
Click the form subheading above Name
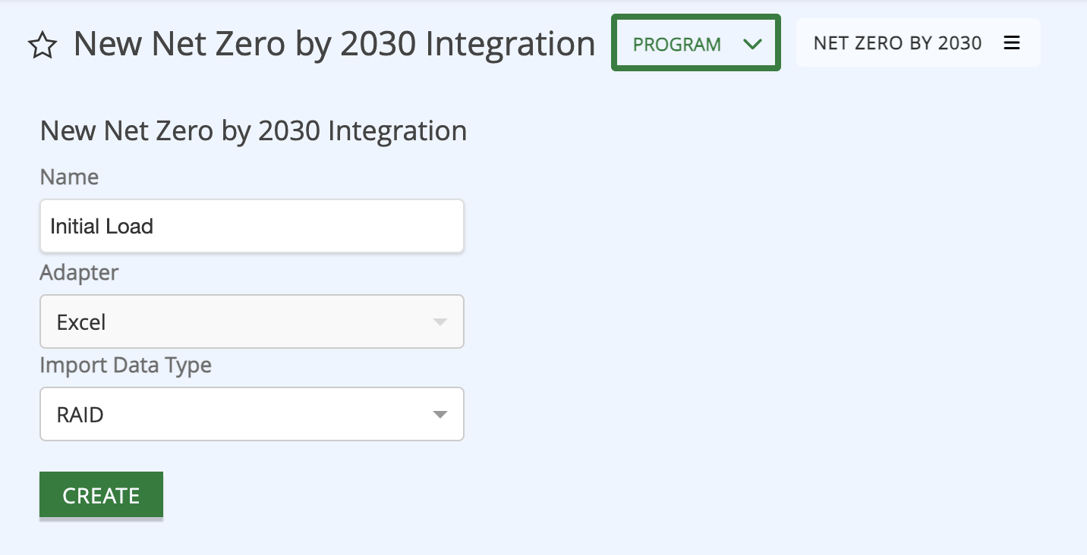point(254,131)
